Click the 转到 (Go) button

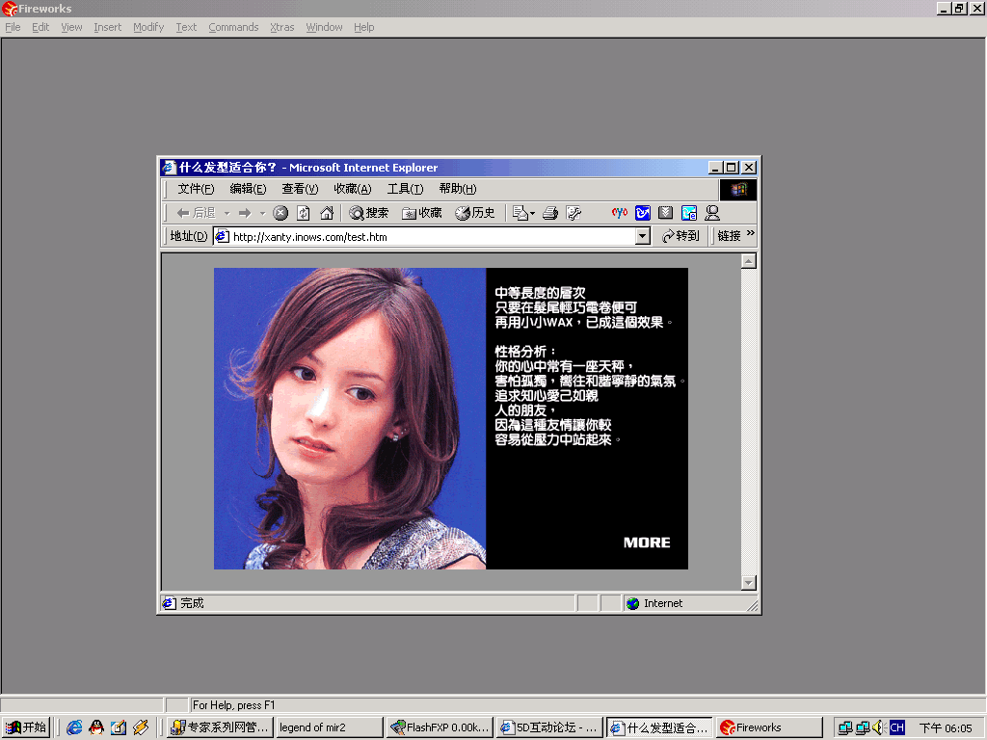680,236
